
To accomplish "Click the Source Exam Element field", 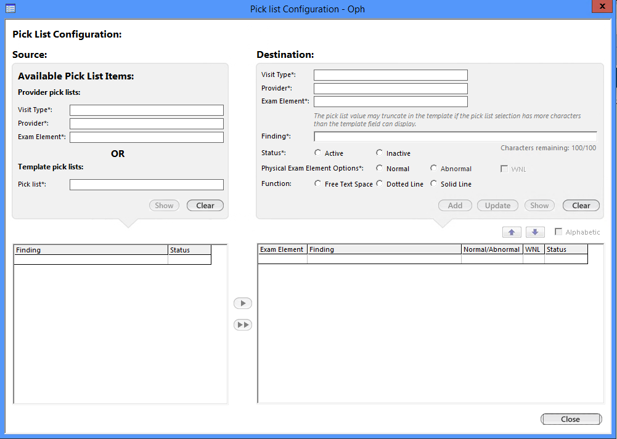I will (x=146, y=137).
